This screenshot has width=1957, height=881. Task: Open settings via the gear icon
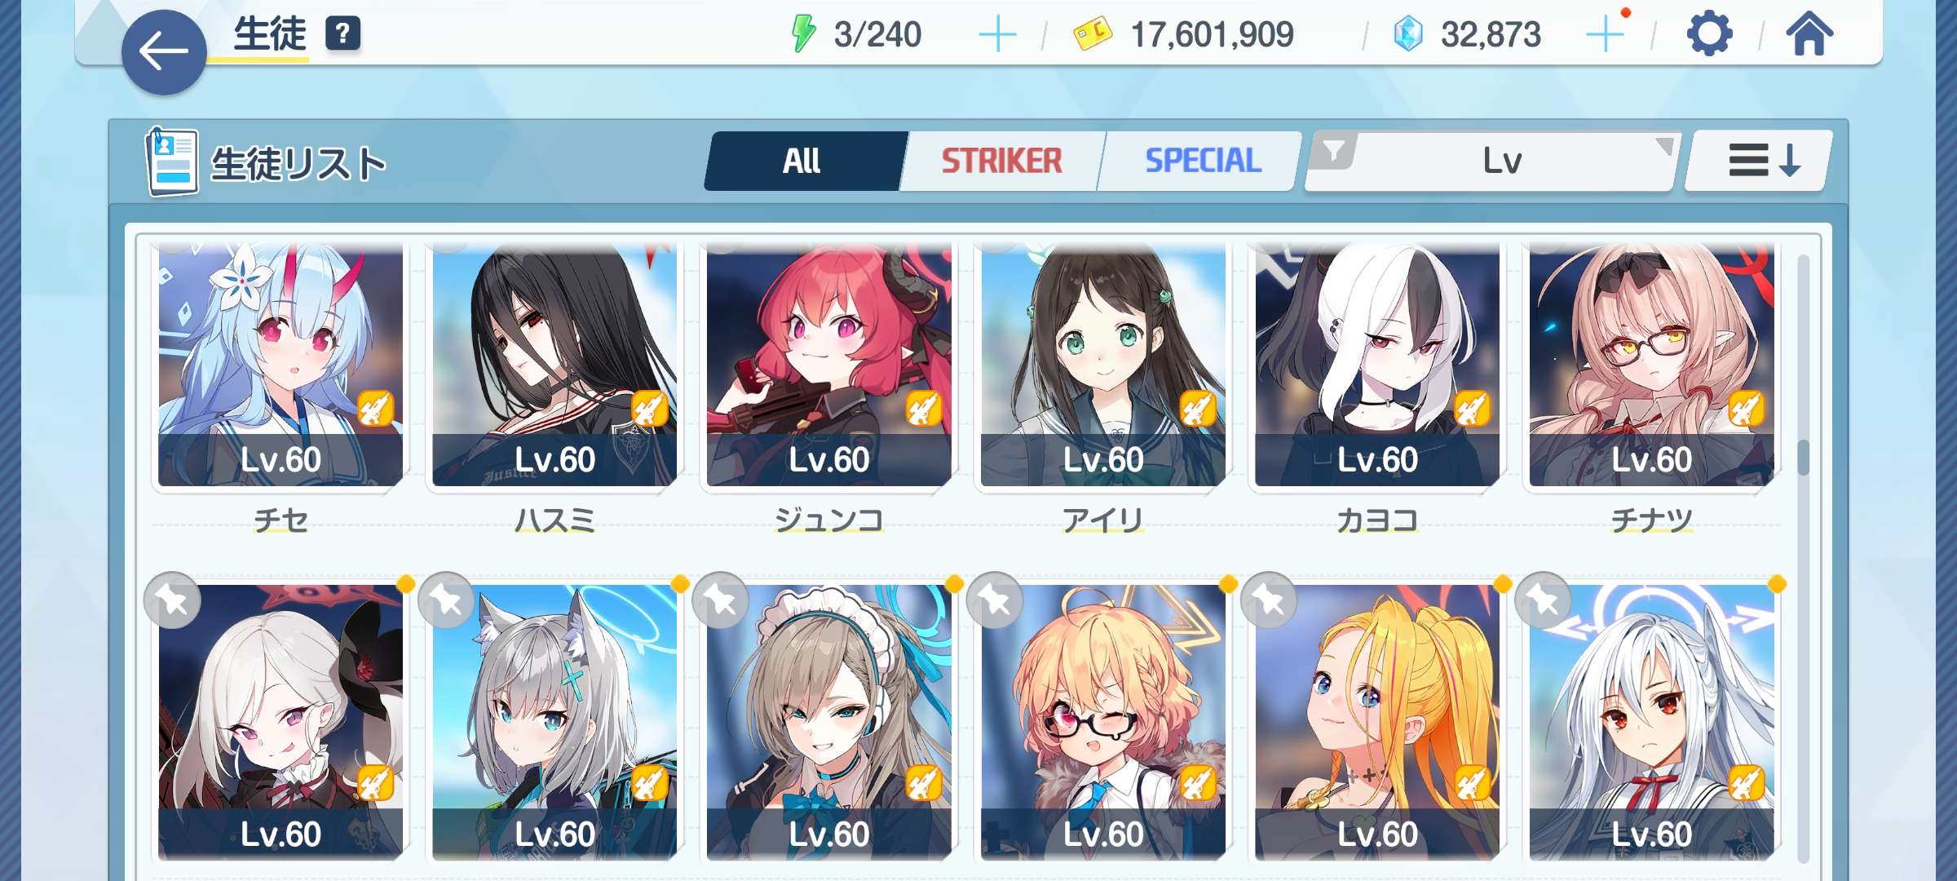[x=1708, y=34]
